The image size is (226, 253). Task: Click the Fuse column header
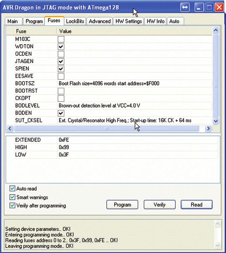tap(32, 31)
